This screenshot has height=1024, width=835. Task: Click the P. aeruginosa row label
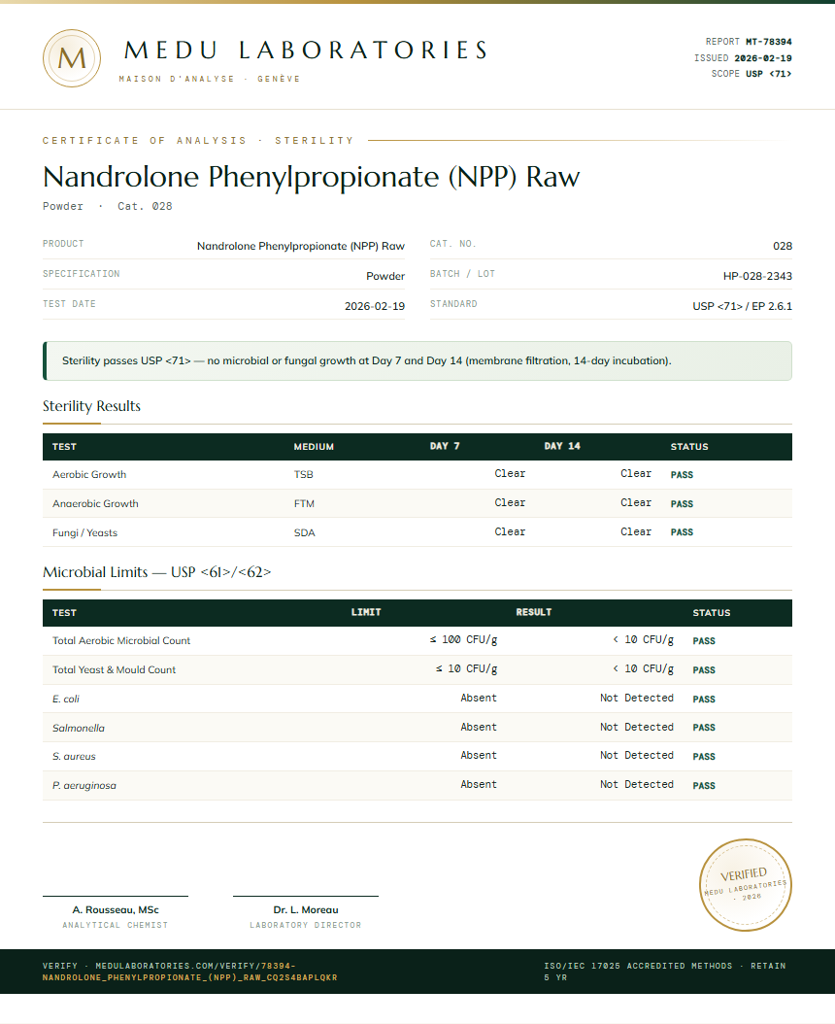(x=84, y=786)
